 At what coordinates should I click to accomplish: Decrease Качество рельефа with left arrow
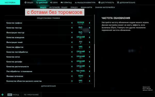(x=72, y=62)
